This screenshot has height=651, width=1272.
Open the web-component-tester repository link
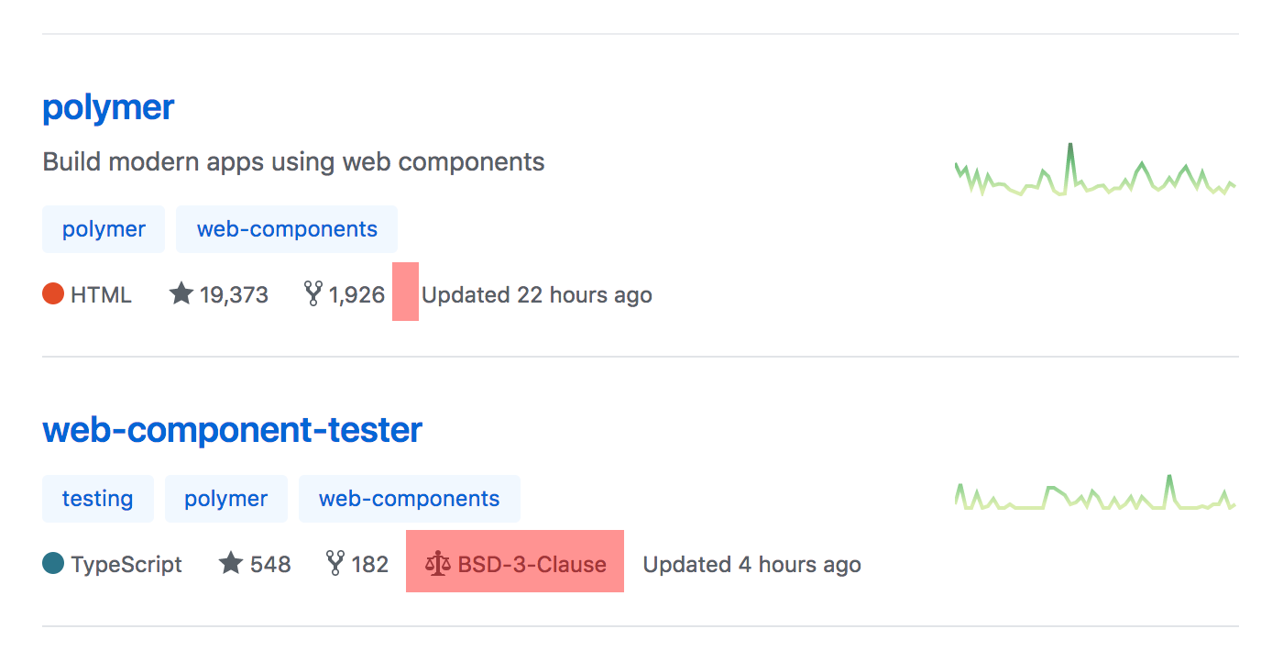coord(232,428)
